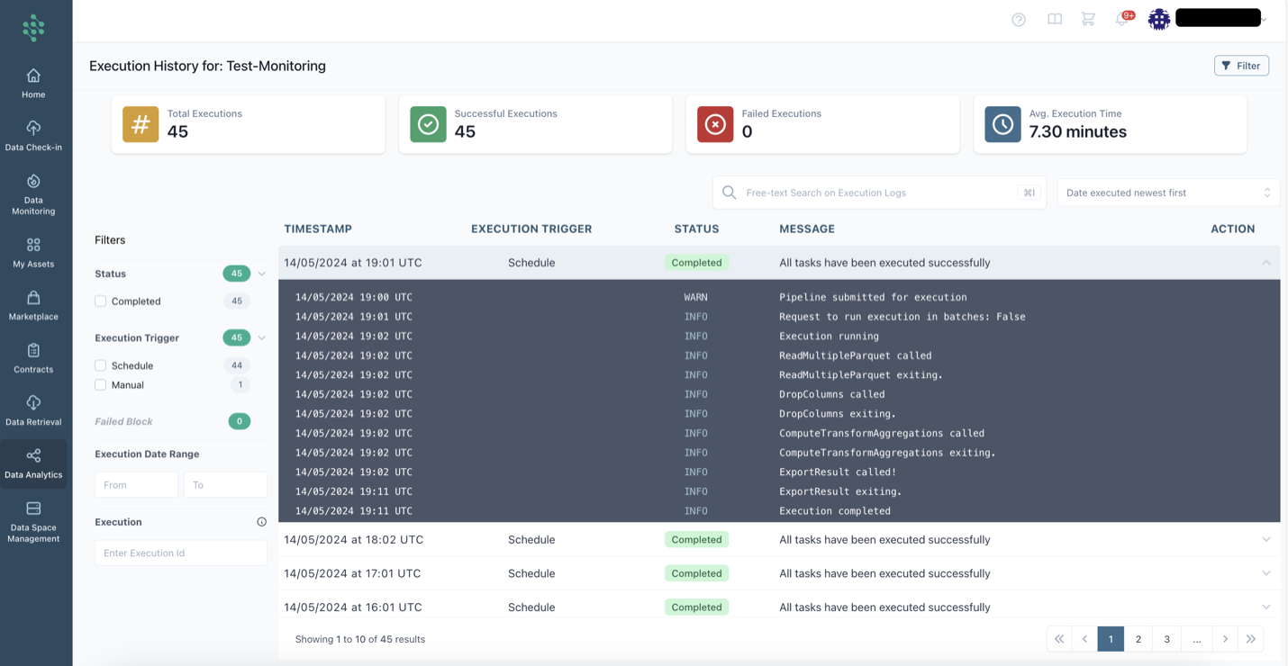Screen dimensions: 1288x666
Task: Enable the Schedule trigger checkbox
Action: pyautogui.click(x=101, y=366)
